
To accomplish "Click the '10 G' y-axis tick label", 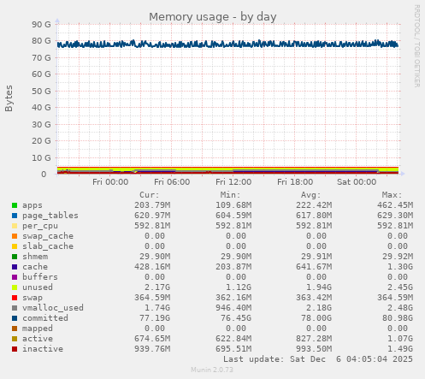I will click(x=41, y=158).
